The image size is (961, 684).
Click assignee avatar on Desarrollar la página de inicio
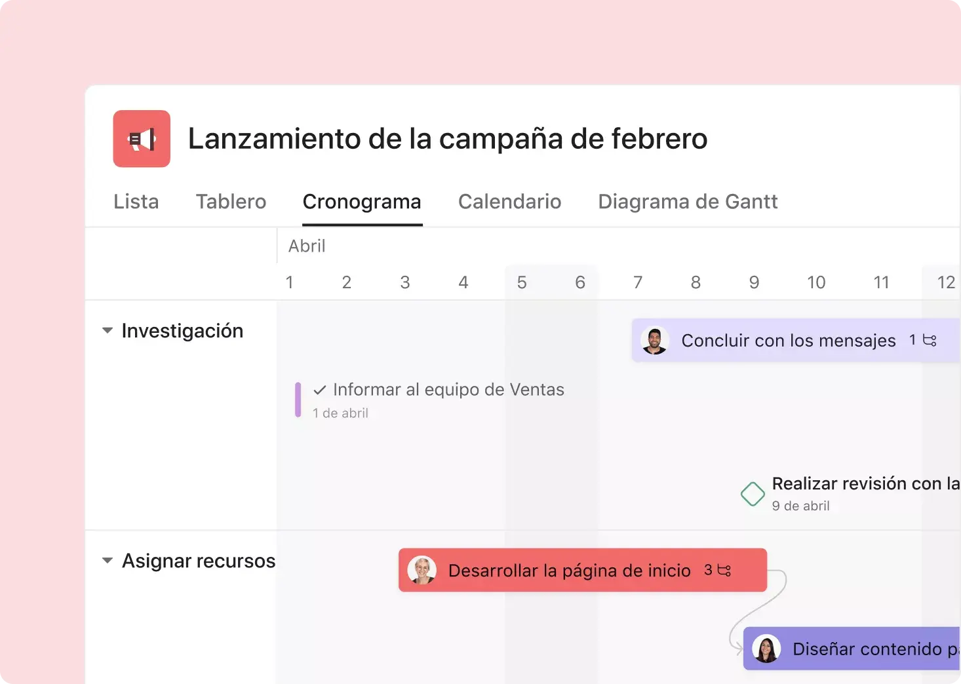422,570
